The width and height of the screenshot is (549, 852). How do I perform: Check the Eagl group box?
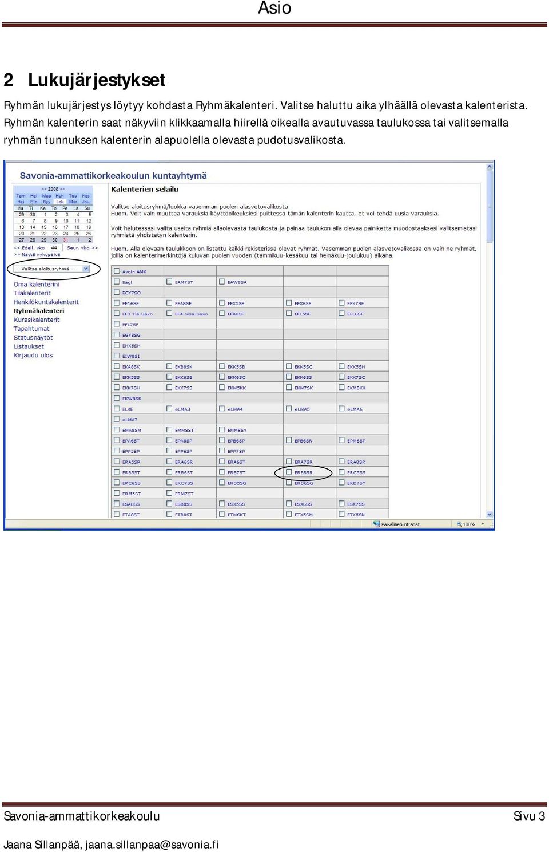pos(117,282)
